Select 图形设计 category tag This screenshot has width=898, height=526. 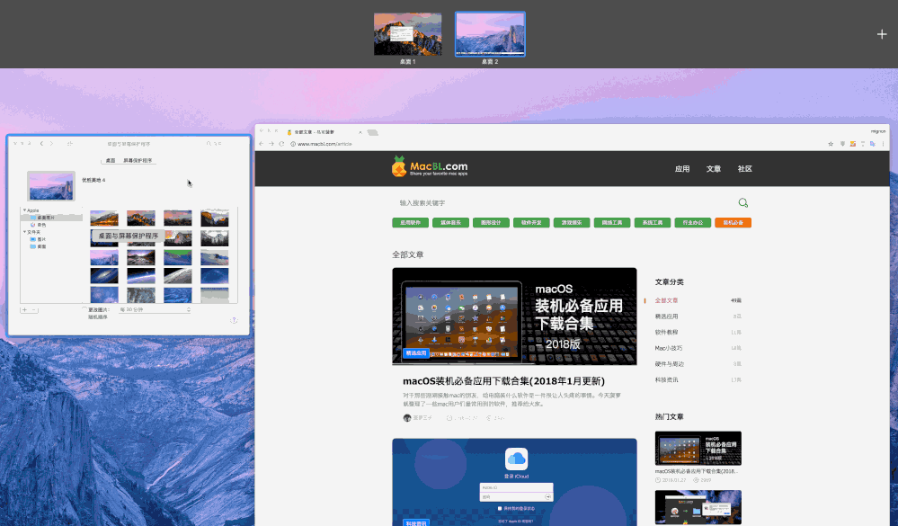point(492,222)
